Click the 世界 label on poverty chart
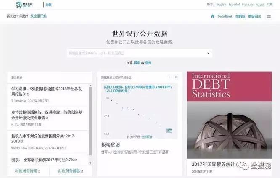 pos(169,130)
